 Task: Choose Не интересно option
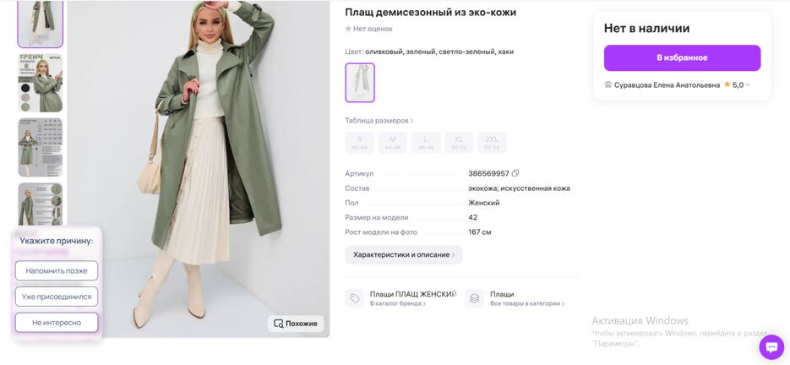click(x=57, y=323)
